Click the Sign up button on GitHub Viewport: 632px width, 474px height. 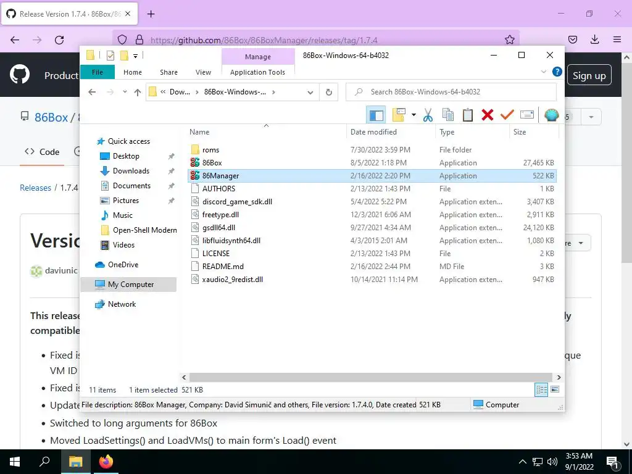(x=589, y=75)
